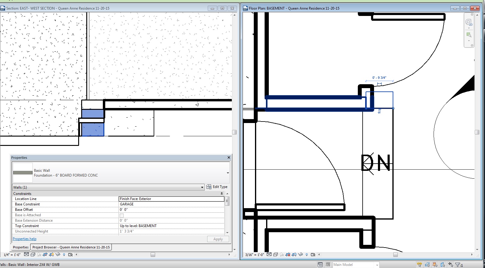Open Temporary View Properties in Section view
The image size is (485, 268).
(70, 254)
